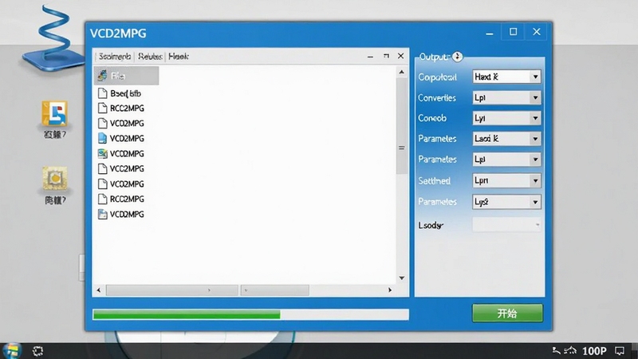The width and height of the screenshot is (638, 359).
Task: Click the gear-like icon on the taskbar
Action: tap(37, 351)
